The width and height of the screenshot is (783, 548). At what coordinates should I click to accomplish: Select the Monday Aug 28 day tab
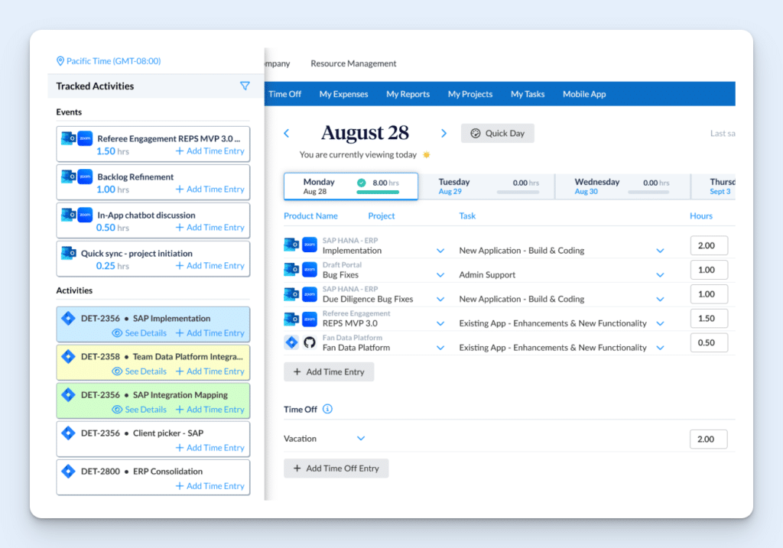tap(350, 186)
